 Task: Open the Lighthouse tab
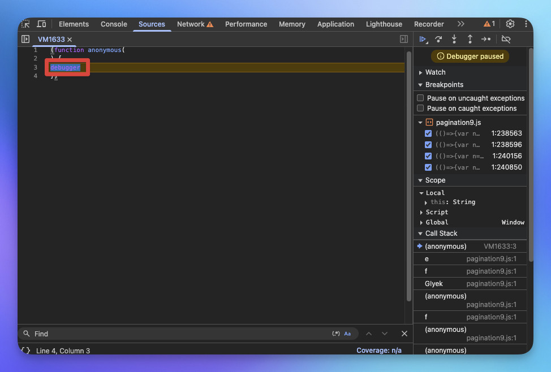coord(384,24)
